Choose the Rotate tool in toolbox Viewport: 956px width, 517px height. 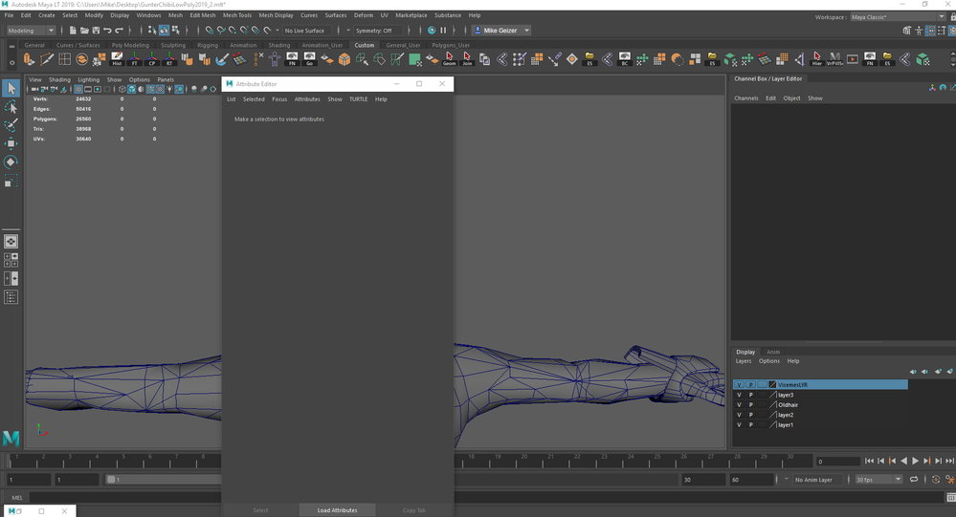[x=11, y=162]
